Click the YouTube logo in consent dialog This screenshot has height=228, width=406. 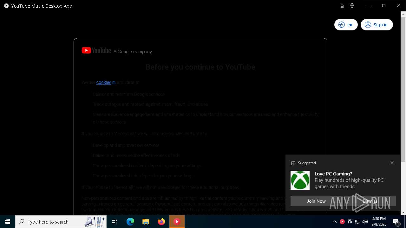[96, 51]
